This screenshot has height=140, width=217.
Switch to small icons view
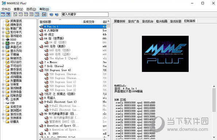[20, 14]
